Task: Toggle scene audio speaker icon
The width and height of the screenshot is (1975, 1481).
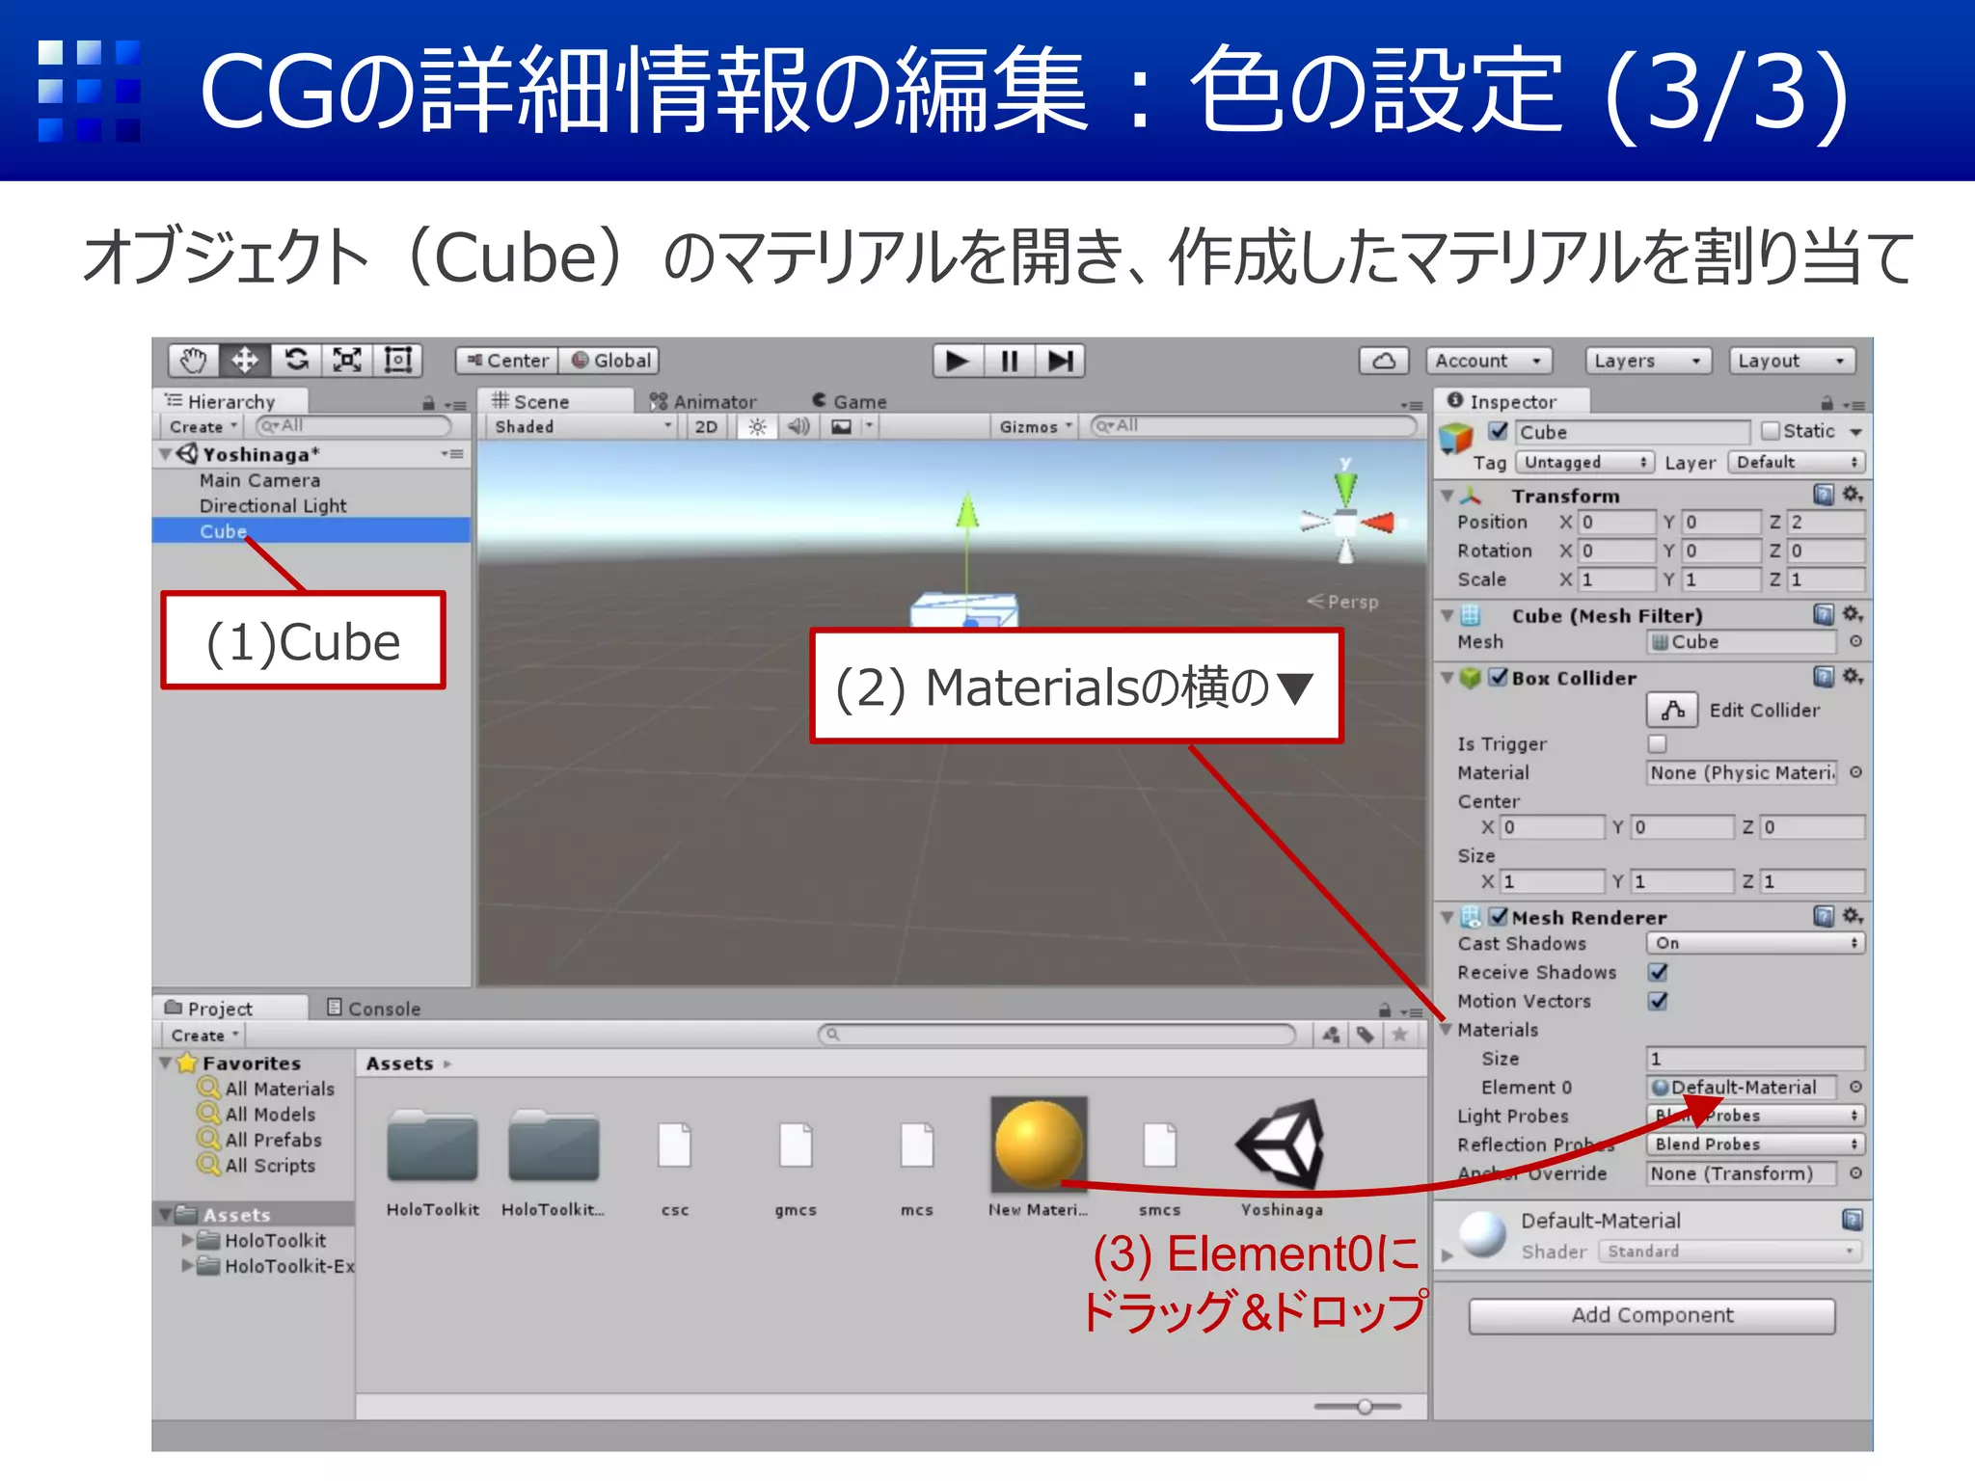Action: coord(798,426)
